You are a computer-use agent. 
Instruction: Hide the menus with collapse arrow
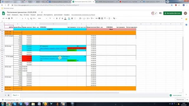point(182,18)
